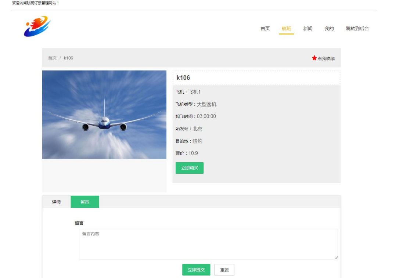The image size is (403, 278).
Task: Click the 票价：10.9 text
Action: click(187, 154)
